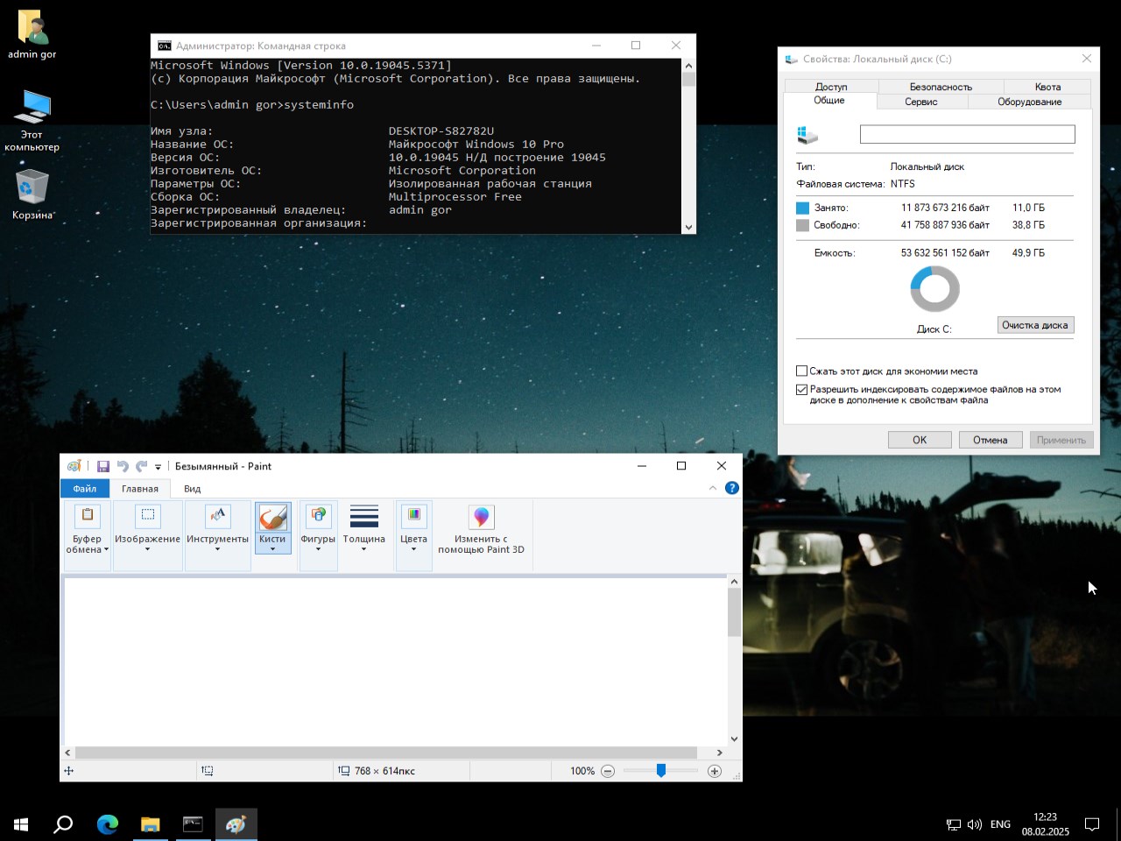Click the Undo icon in Paint
Screen dimensions: 1121x841
click(x=122, y=465)
